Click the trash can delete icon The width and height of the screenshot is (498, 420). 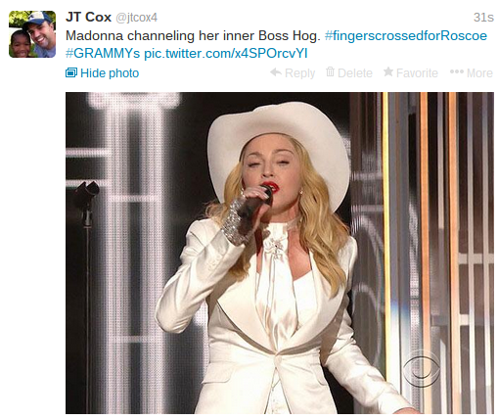(330, 71)
